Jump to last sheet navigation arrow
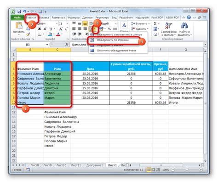Viewport: 218px width, 182px height. 23,165
